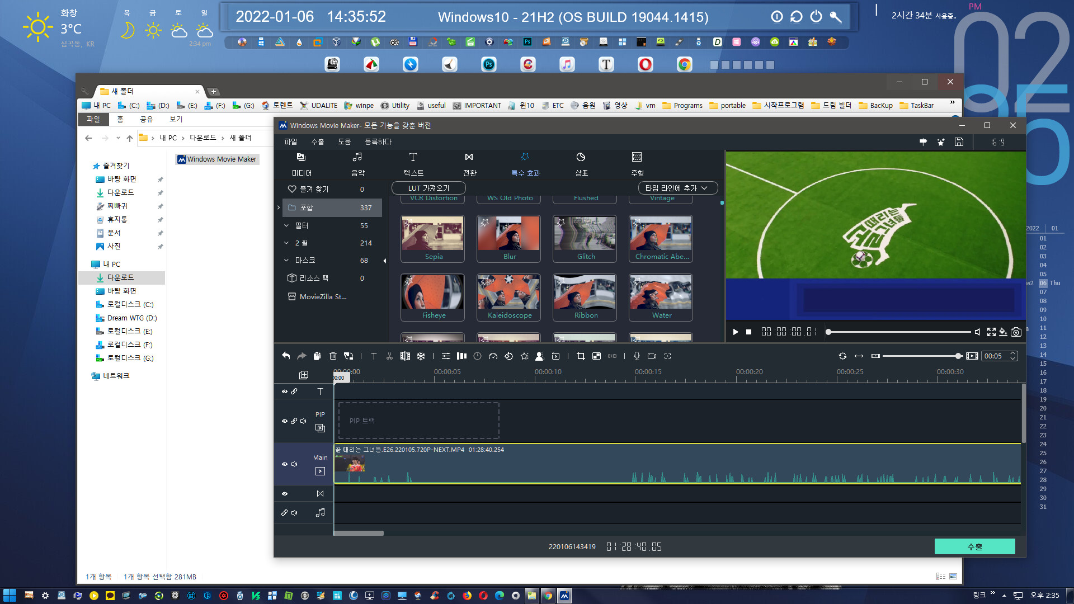Image resolution: width=1074 pixels, height=604 pixels.
Task: Switch to the 텍스트 tab
Action: click(x=413, y=164)
